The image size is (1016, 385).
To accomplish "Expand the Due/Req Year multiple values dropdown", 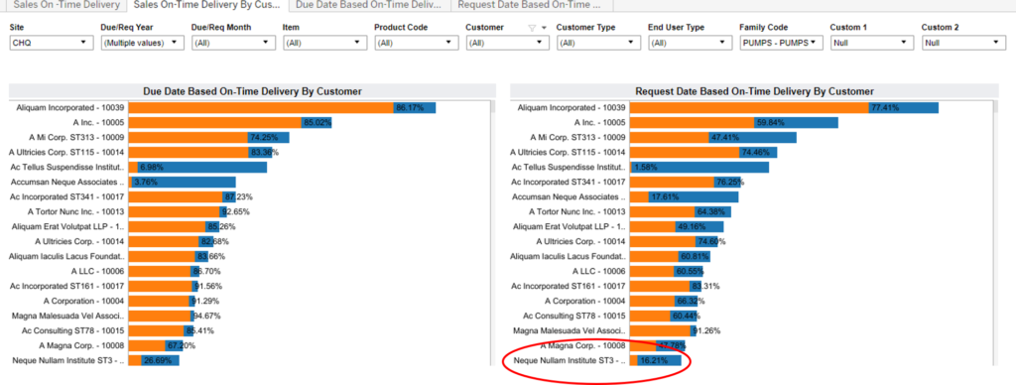I will tap(142, 43).
